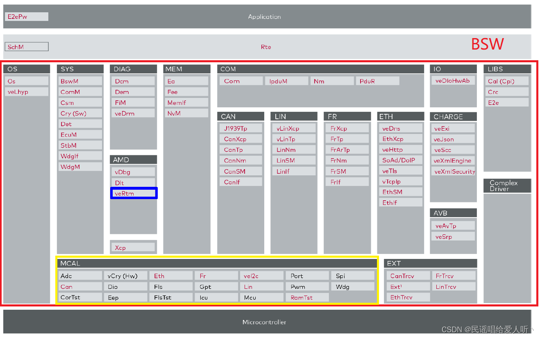
Task: Select the LinTrcv module in EXT
Action: (454, 286)
